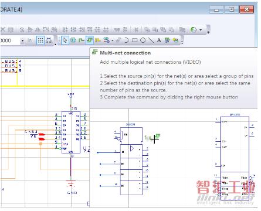Open the top toolbar overflow options arrow
The width and height of the screenshot is (261, 211).
[208, 32]
